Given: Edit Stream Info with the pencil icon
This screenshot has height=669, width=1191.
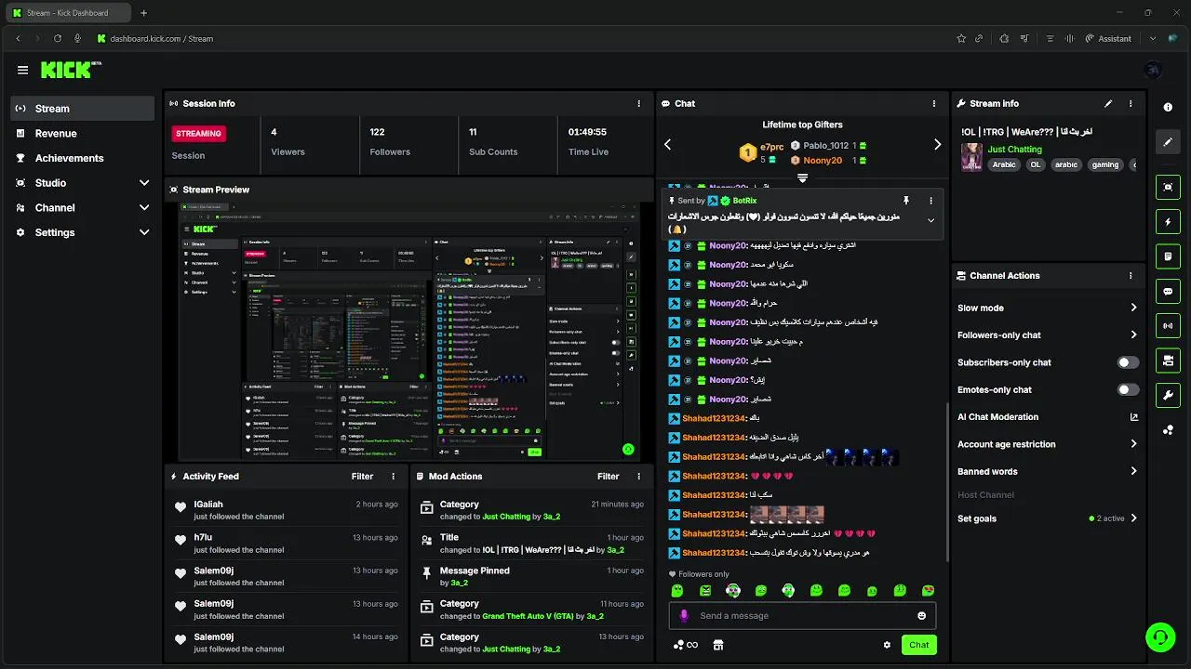Looking at the screenshot, I should coord(1108,104).
